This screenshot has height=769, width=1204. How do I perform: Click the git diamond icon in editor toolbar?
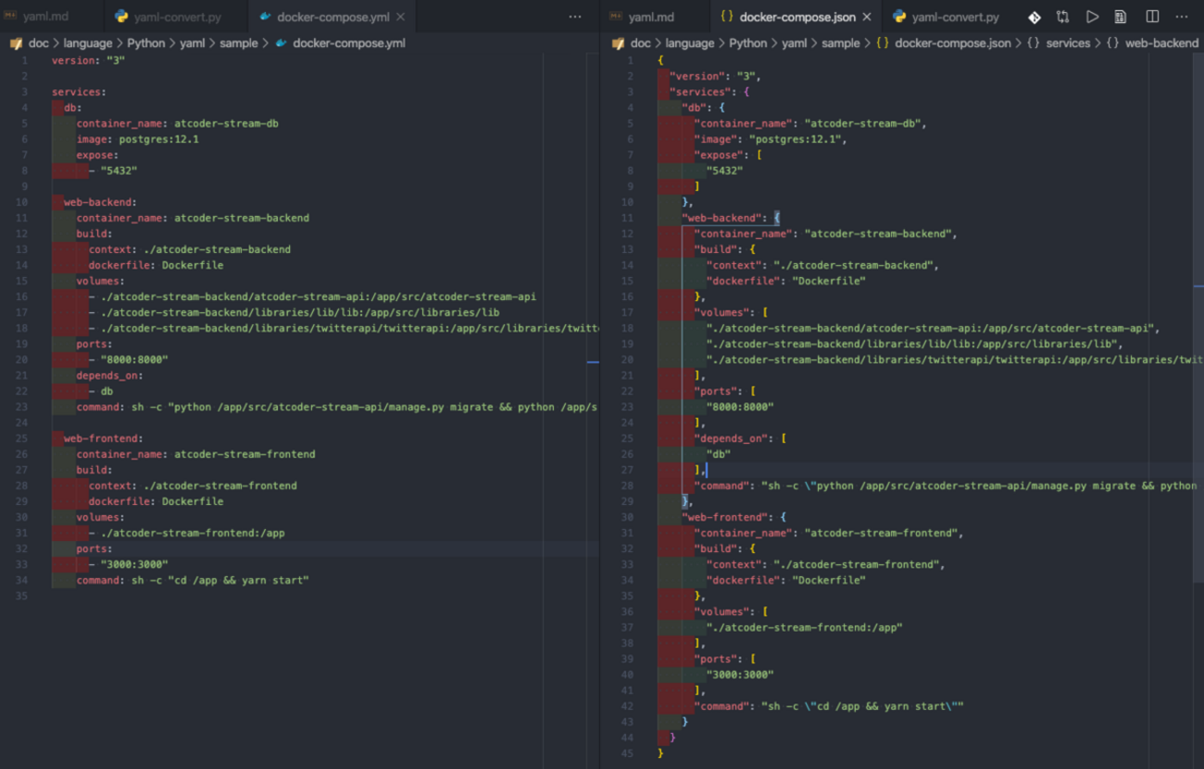coord(1035,17)
